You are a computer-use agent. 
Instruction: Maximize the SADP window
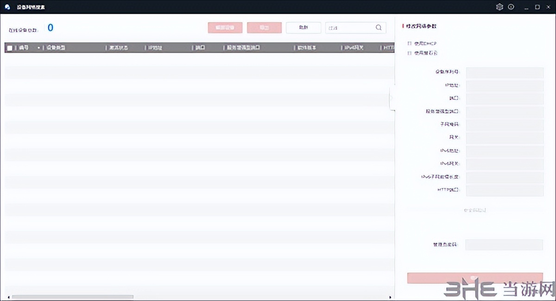[x=537, y=7]
